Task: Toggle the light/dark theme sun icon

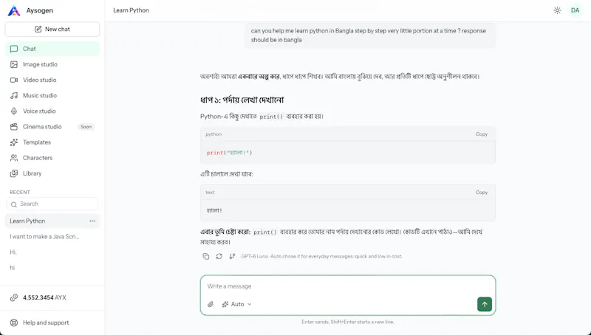Action: point(557,10)
